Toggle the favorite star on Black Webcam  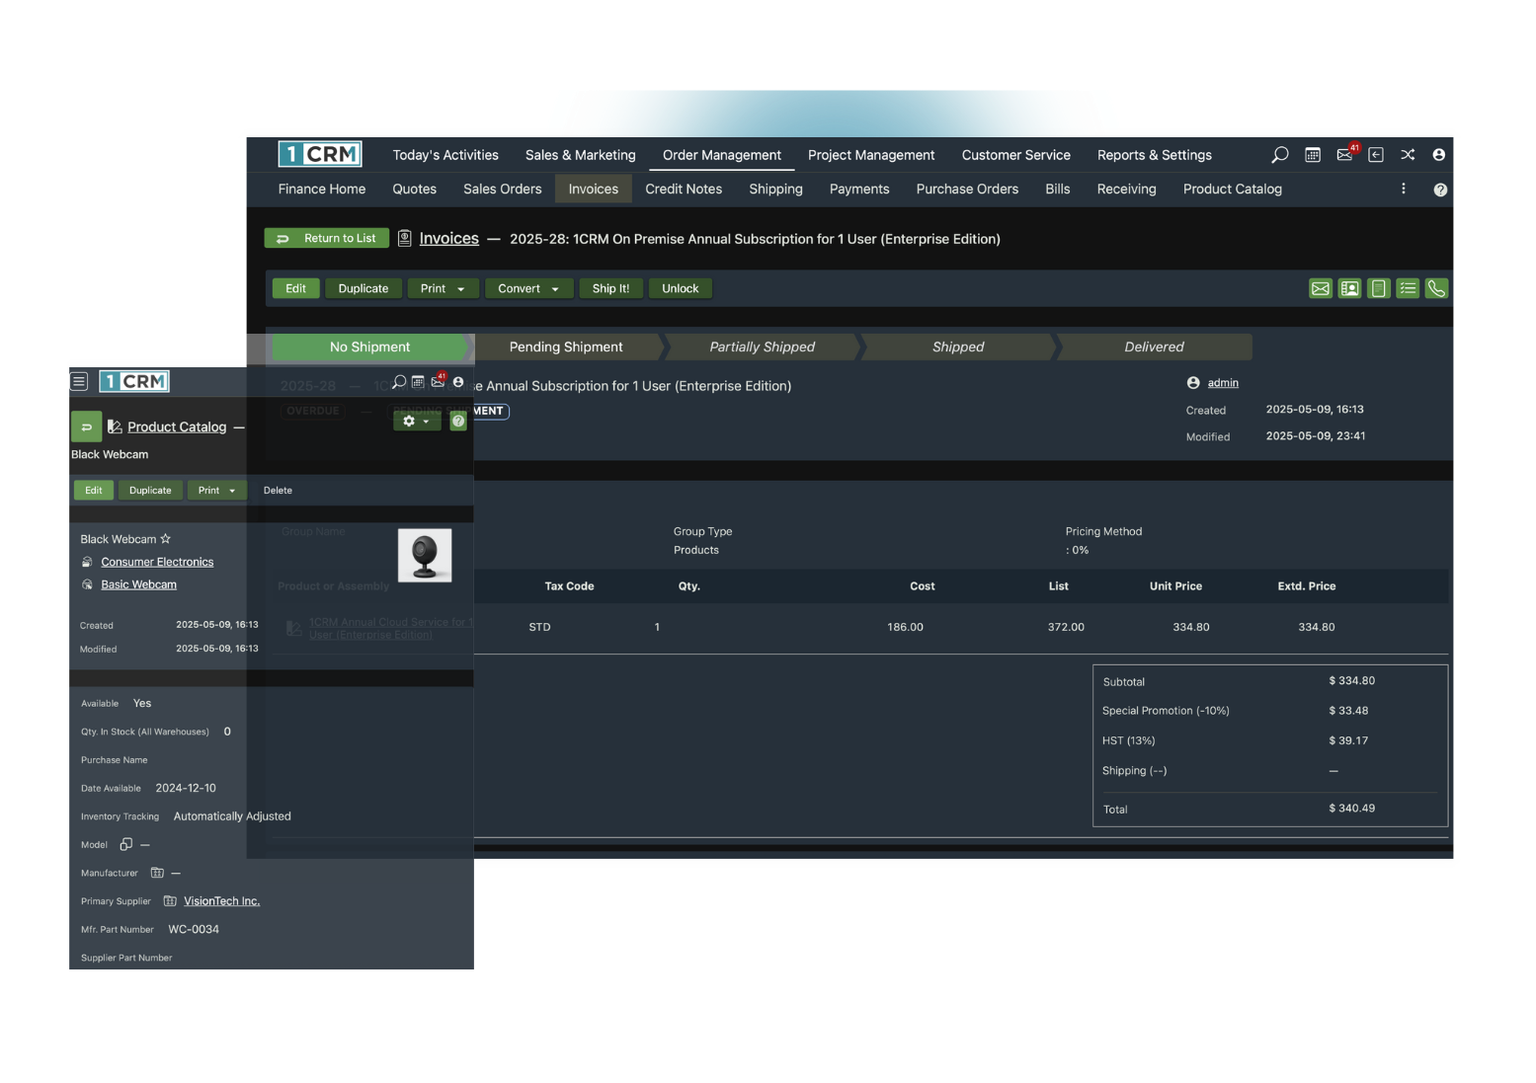[x=166, y=539]
